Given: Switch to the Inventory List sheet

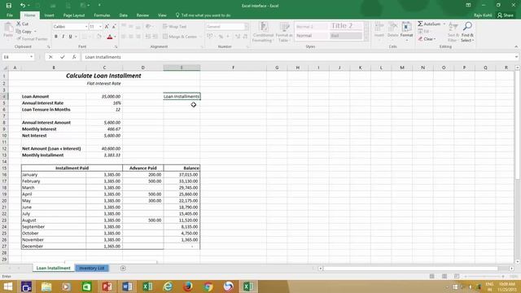Looking at the screenshot, I should pyautogui.click(x=92, y=268).
